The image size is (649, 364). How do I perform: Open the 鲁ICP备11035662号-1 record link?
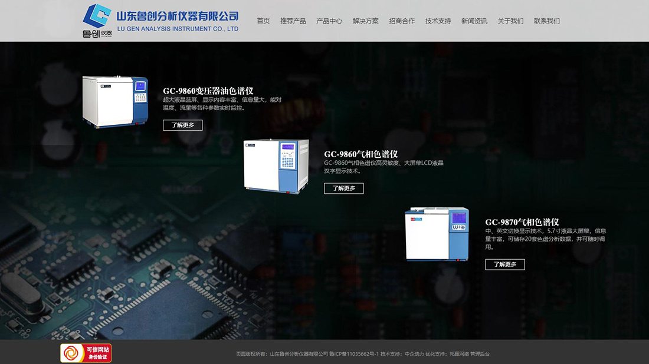[353, 354]
